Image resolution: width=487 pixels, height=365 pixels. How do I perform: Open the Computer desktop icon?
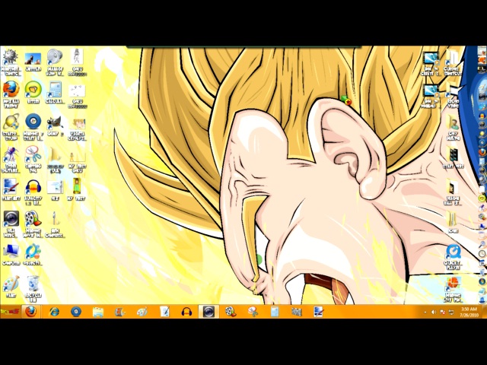pyautogui.click(x=11, y=254)
